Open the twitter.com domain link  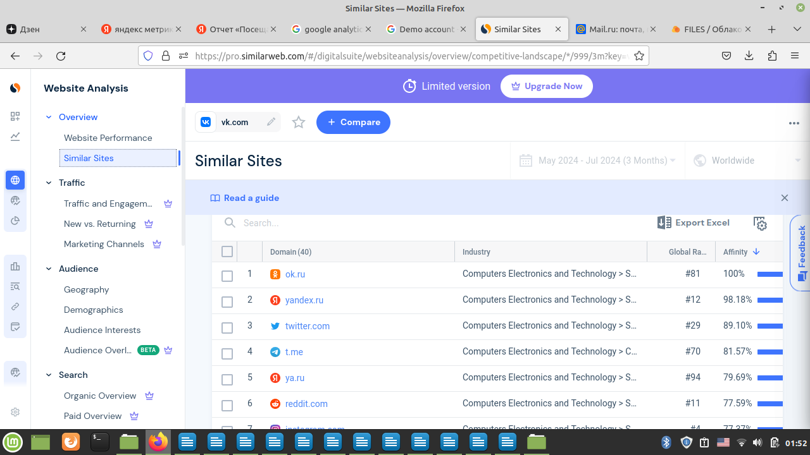[x=307, y=326]
